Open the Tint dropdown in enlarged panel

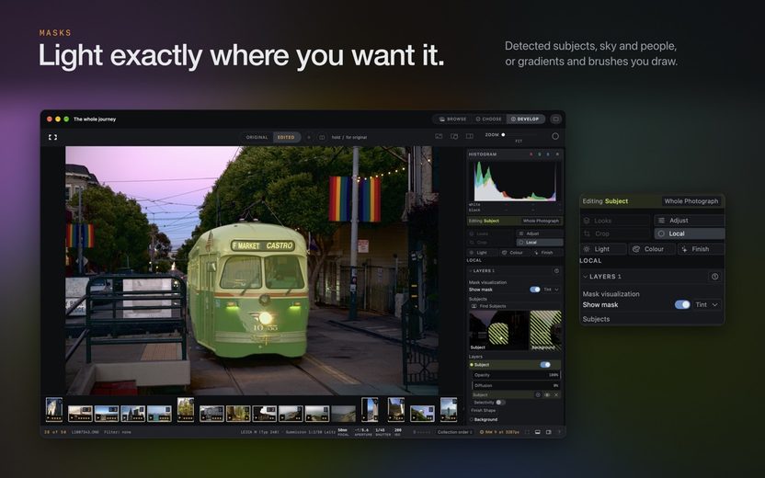707,304
